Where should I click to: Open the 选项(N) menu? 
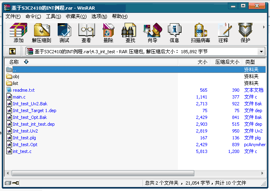(x=99, y=16)
